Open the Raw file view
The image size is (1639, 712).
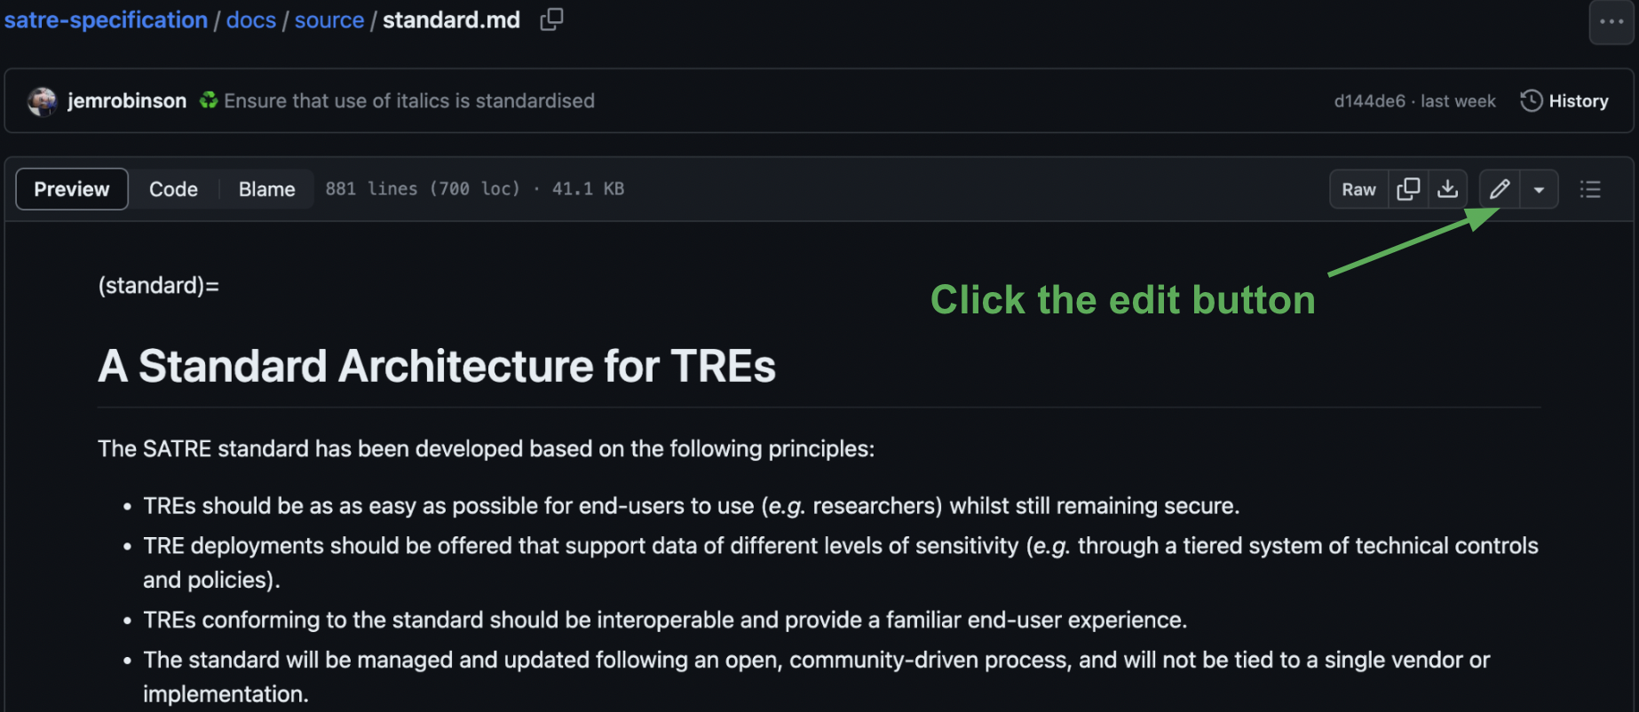point(1358,189)
